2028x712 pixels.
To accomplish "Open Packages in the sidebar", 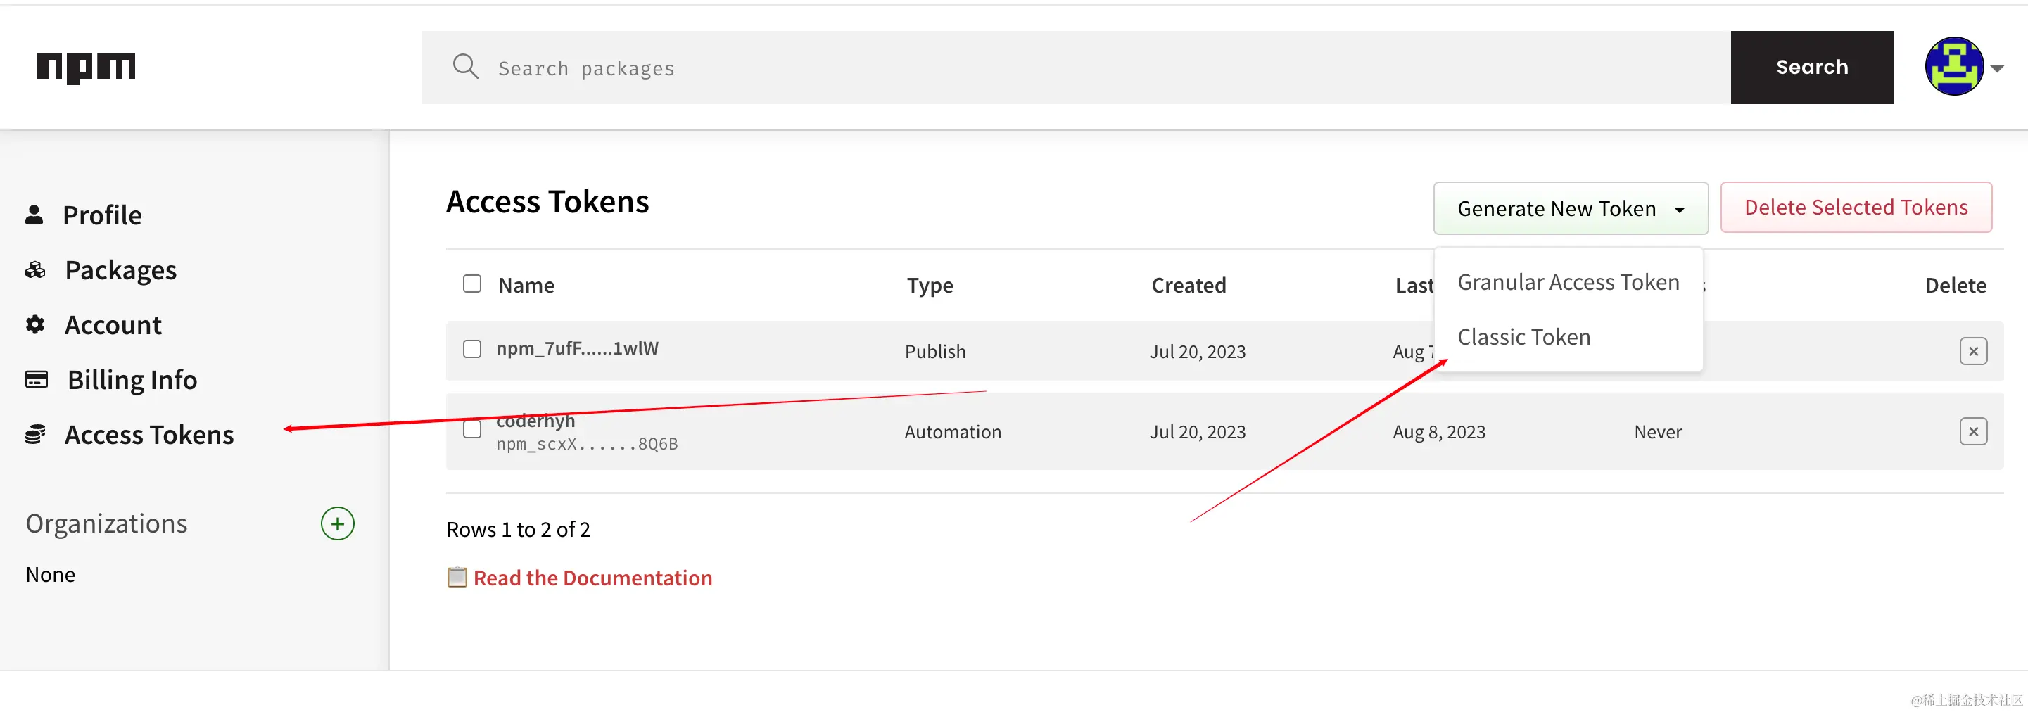I will pyautogui.click(x=120, y=271).
